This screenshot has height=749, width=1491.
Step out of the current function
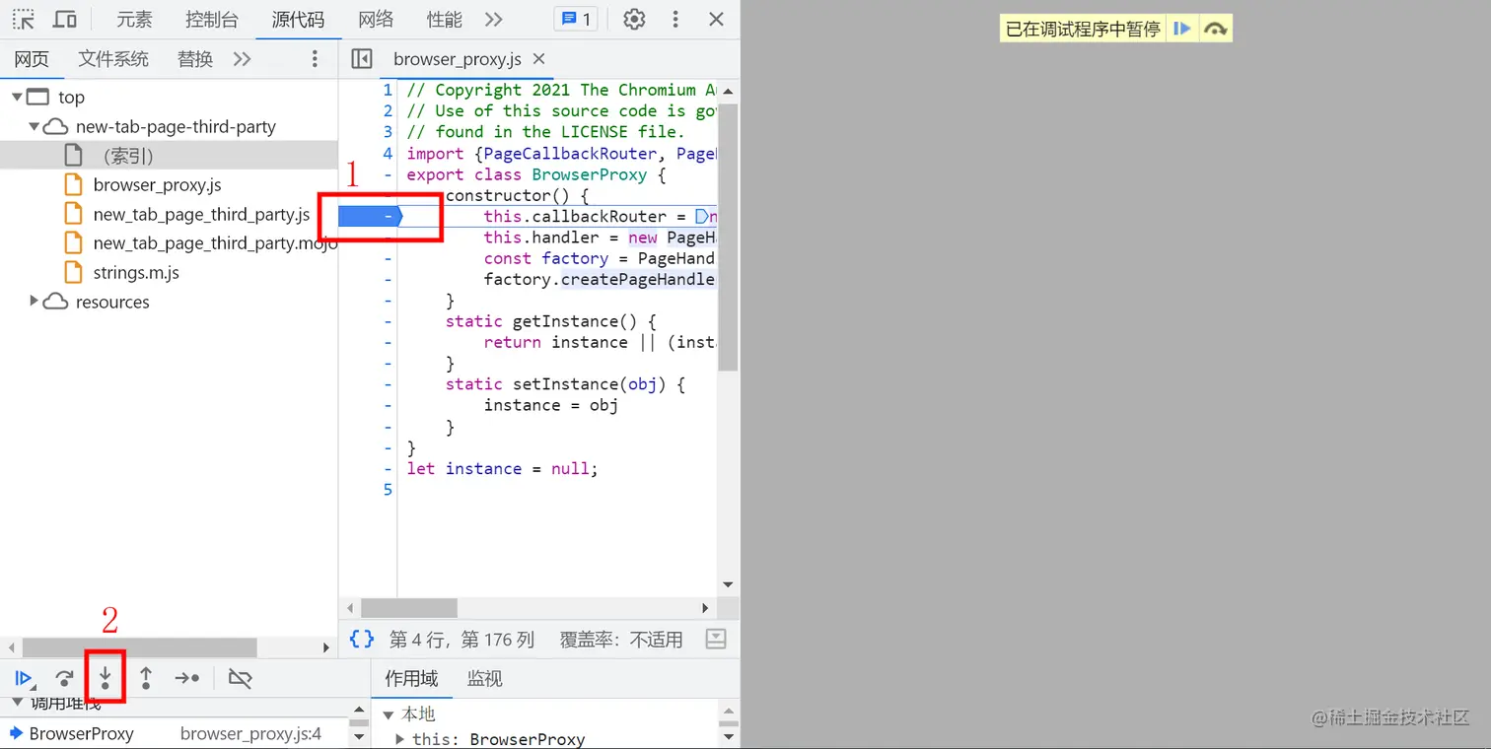[146, 678]
